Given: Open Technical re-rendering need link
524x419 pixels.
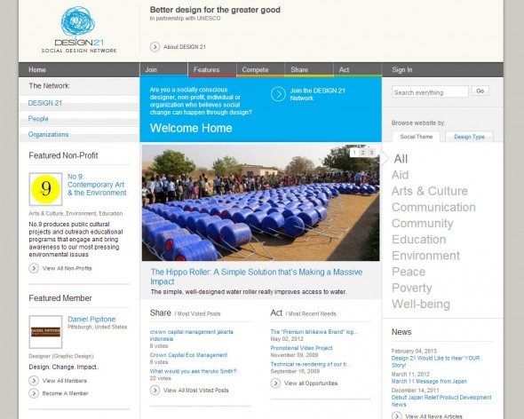Looking at the screenshot, I should [x=311, y=364].
